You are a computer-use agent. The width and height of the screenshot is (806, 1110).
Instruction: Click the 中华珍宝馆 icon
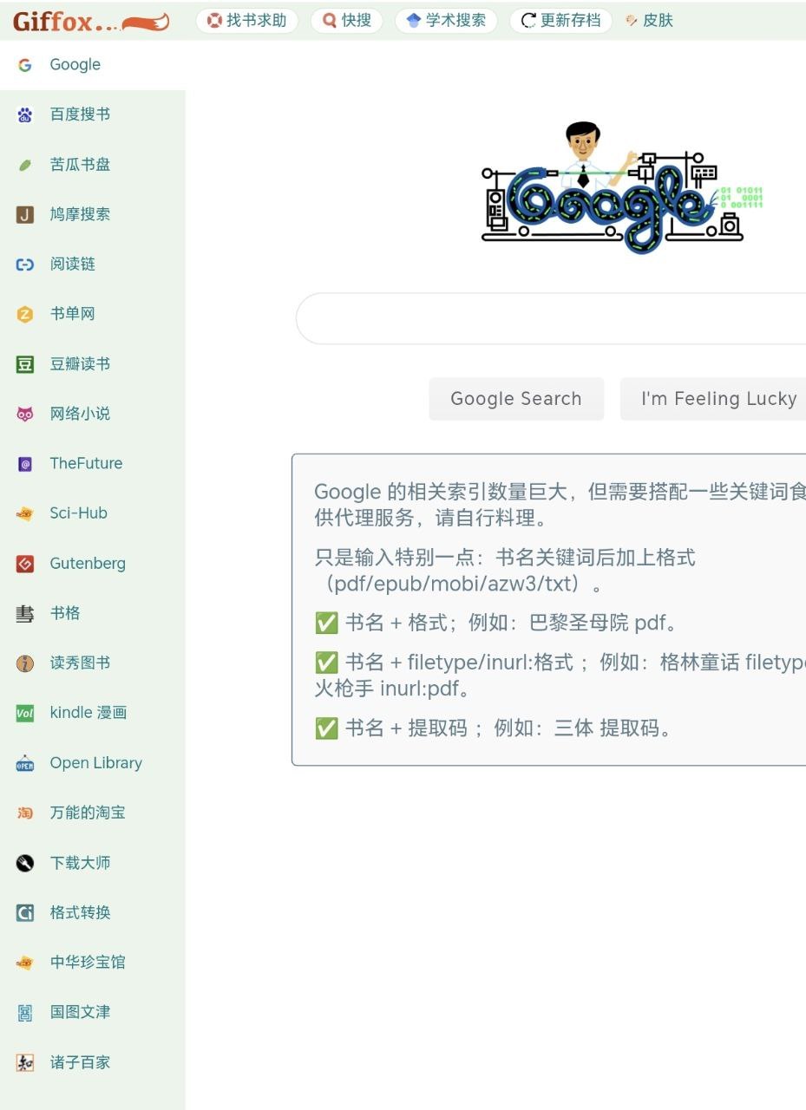click(x=25, y=963)
